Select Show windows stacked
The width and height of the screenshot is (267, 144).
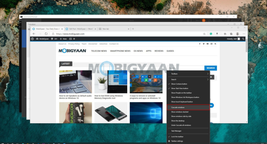pos(188,112)
